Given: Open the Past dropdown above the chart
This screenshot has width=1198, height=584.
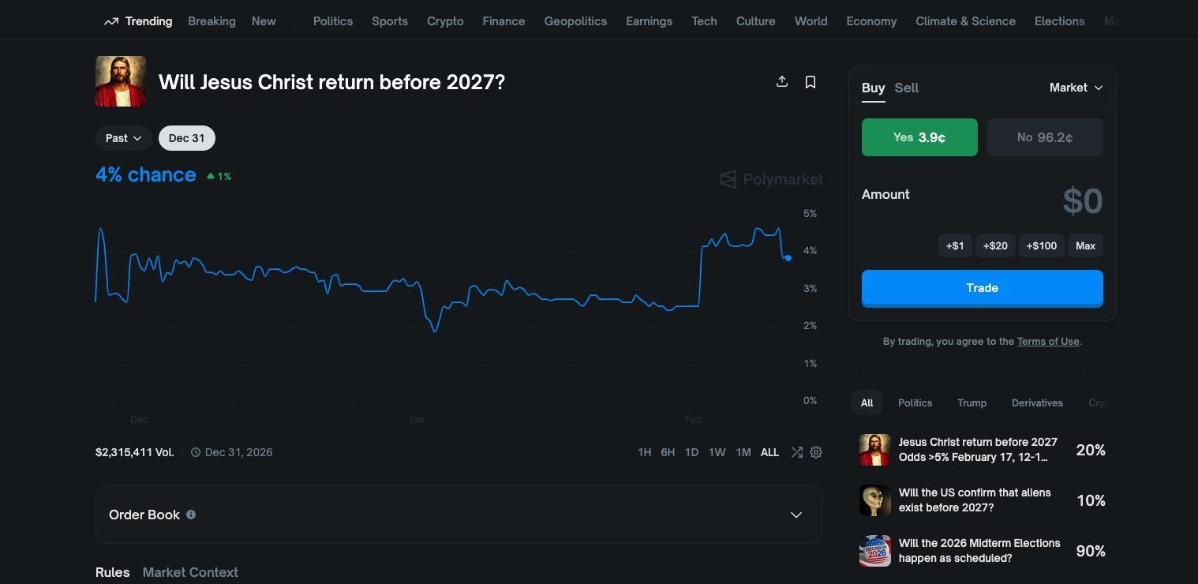Looking at the screenshot, I should click(x=123, y=137).
